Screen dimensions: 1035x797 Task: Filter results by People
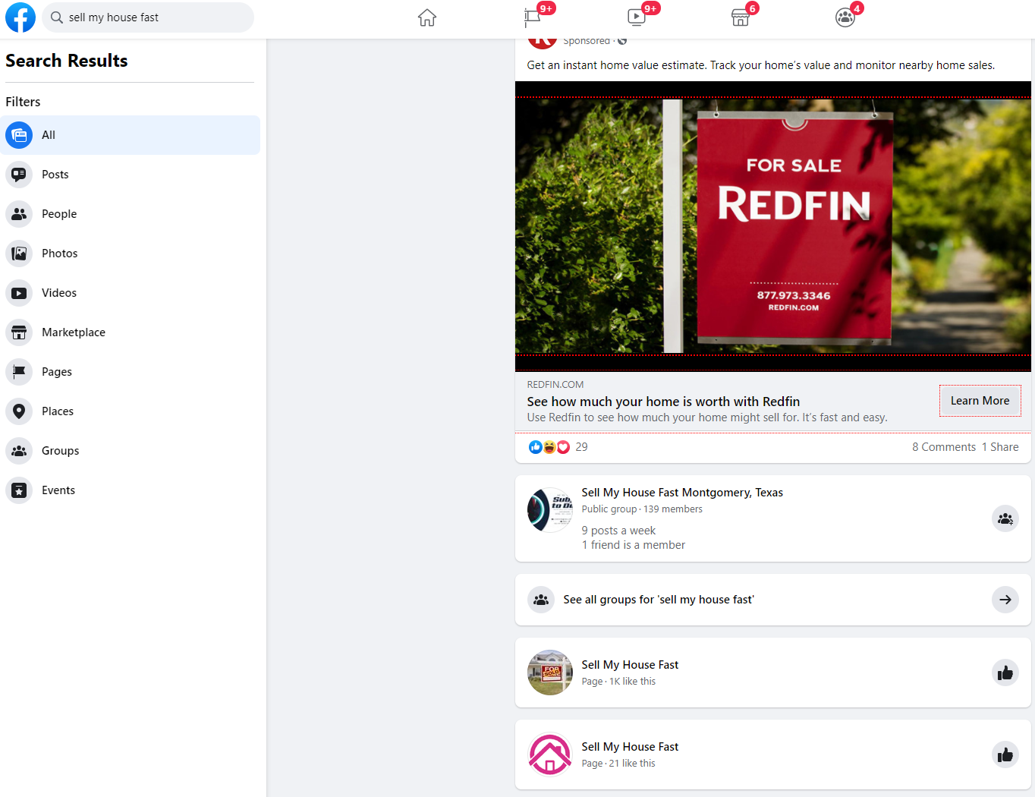tap(59, 214)
